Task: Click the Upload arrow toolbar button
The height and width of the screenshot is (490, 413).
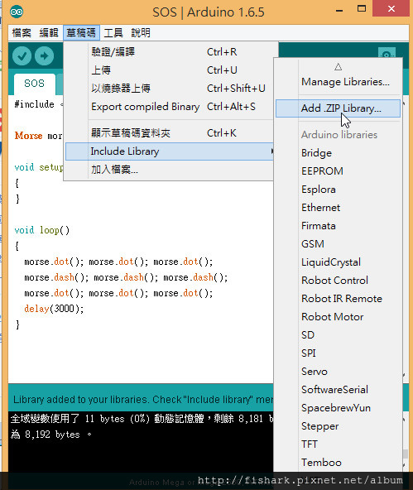Action: coord(44,56)
